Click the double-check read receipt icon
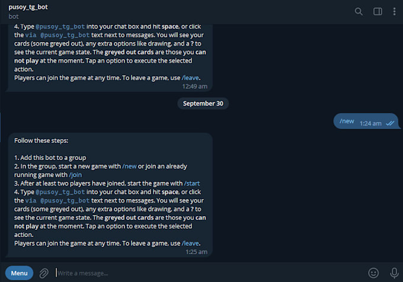This screenshot has width=403, height=282. pos(390,123)
